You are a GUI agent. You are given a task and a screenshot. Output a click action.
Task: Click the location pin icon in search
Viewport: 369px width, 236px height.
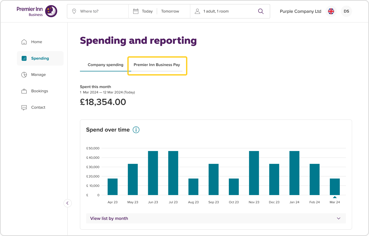74,11
